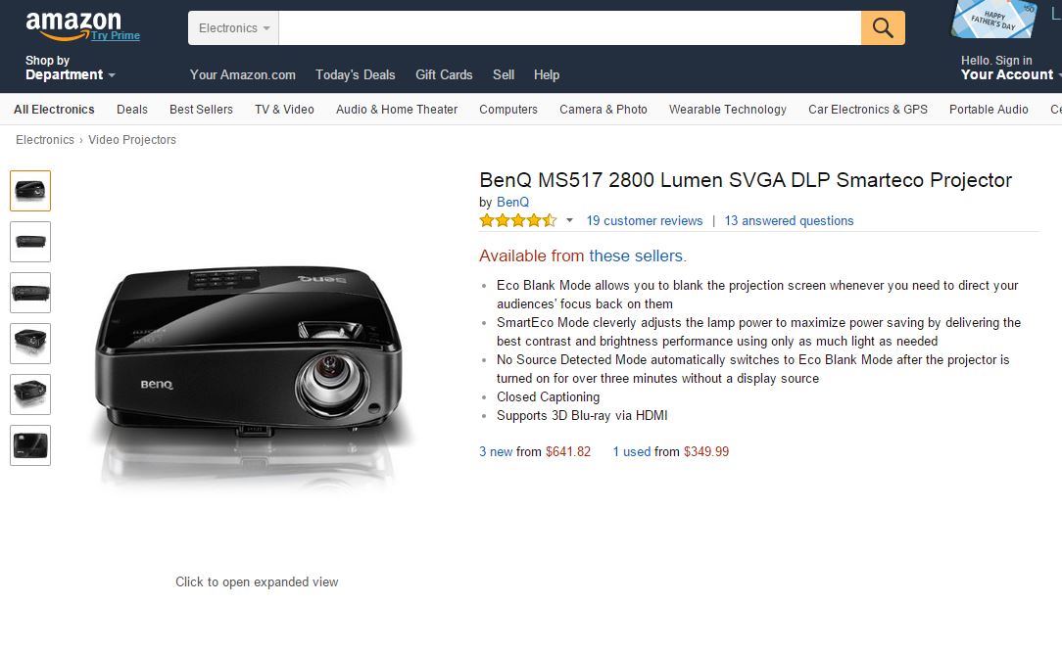Open Wearable Technology category
1062x650 pixels.
click(727, 109)
